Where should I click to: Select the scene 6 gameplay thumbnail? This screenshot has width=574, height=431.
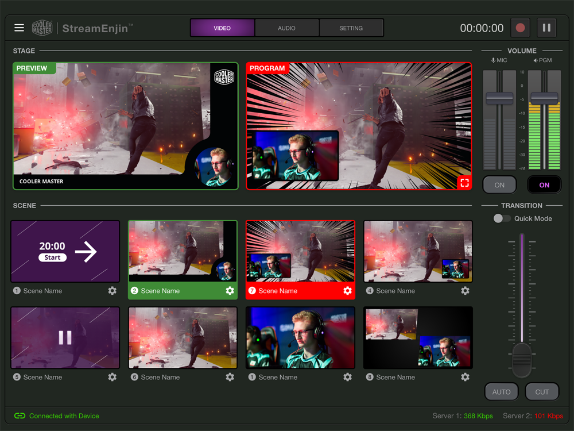coord(183,337)
